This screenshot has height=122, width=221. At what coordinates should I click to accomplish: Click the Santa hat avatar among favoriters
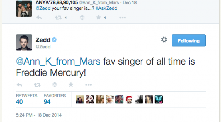[x=129, y=100]
